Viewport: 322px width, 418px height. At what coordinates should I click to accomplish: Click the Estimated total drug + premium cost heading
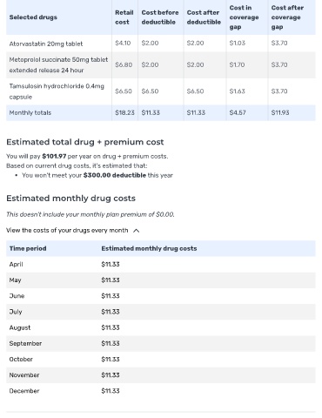click(85, 142)
